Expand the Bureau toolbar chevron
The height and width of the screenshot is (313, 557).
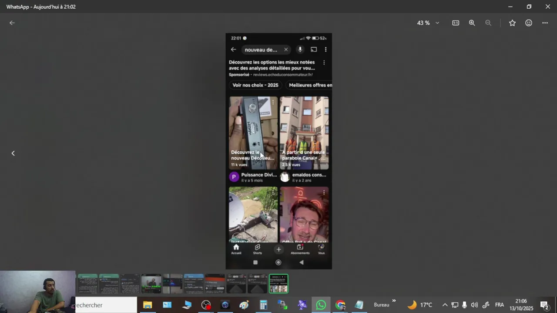(x=394, y=301)
